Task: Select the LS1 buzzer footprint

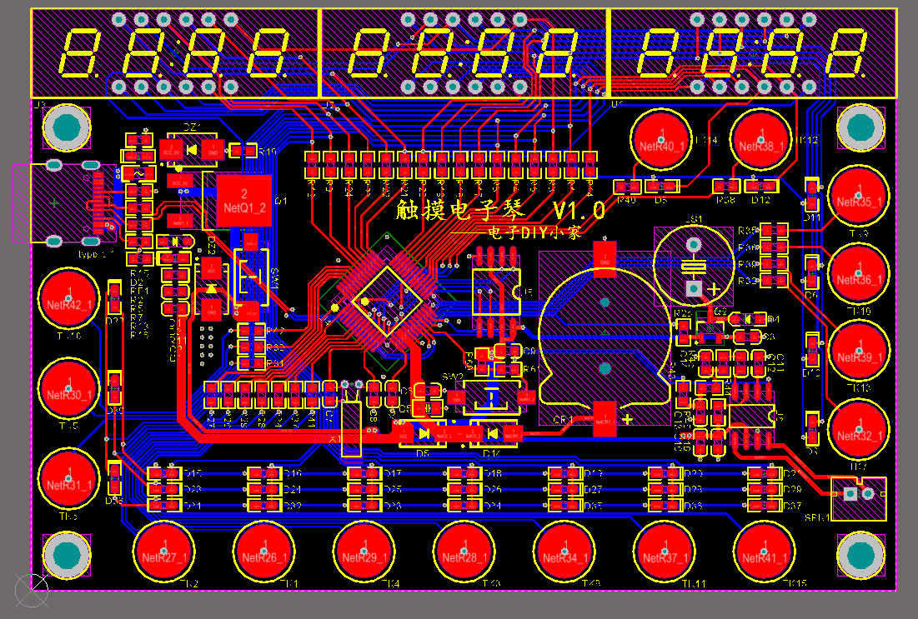Action: tap(694, 266)
